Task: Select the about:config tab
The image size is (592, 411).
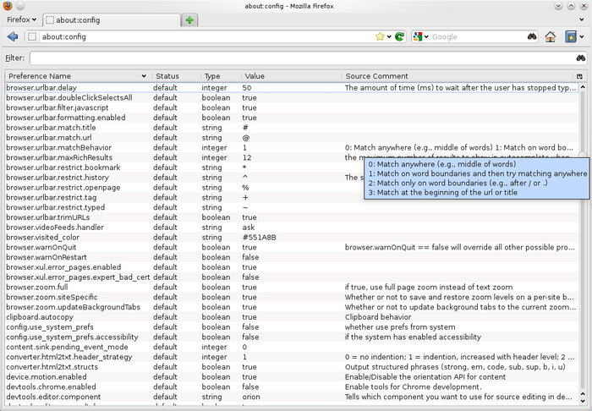Action: pos(112,20)
